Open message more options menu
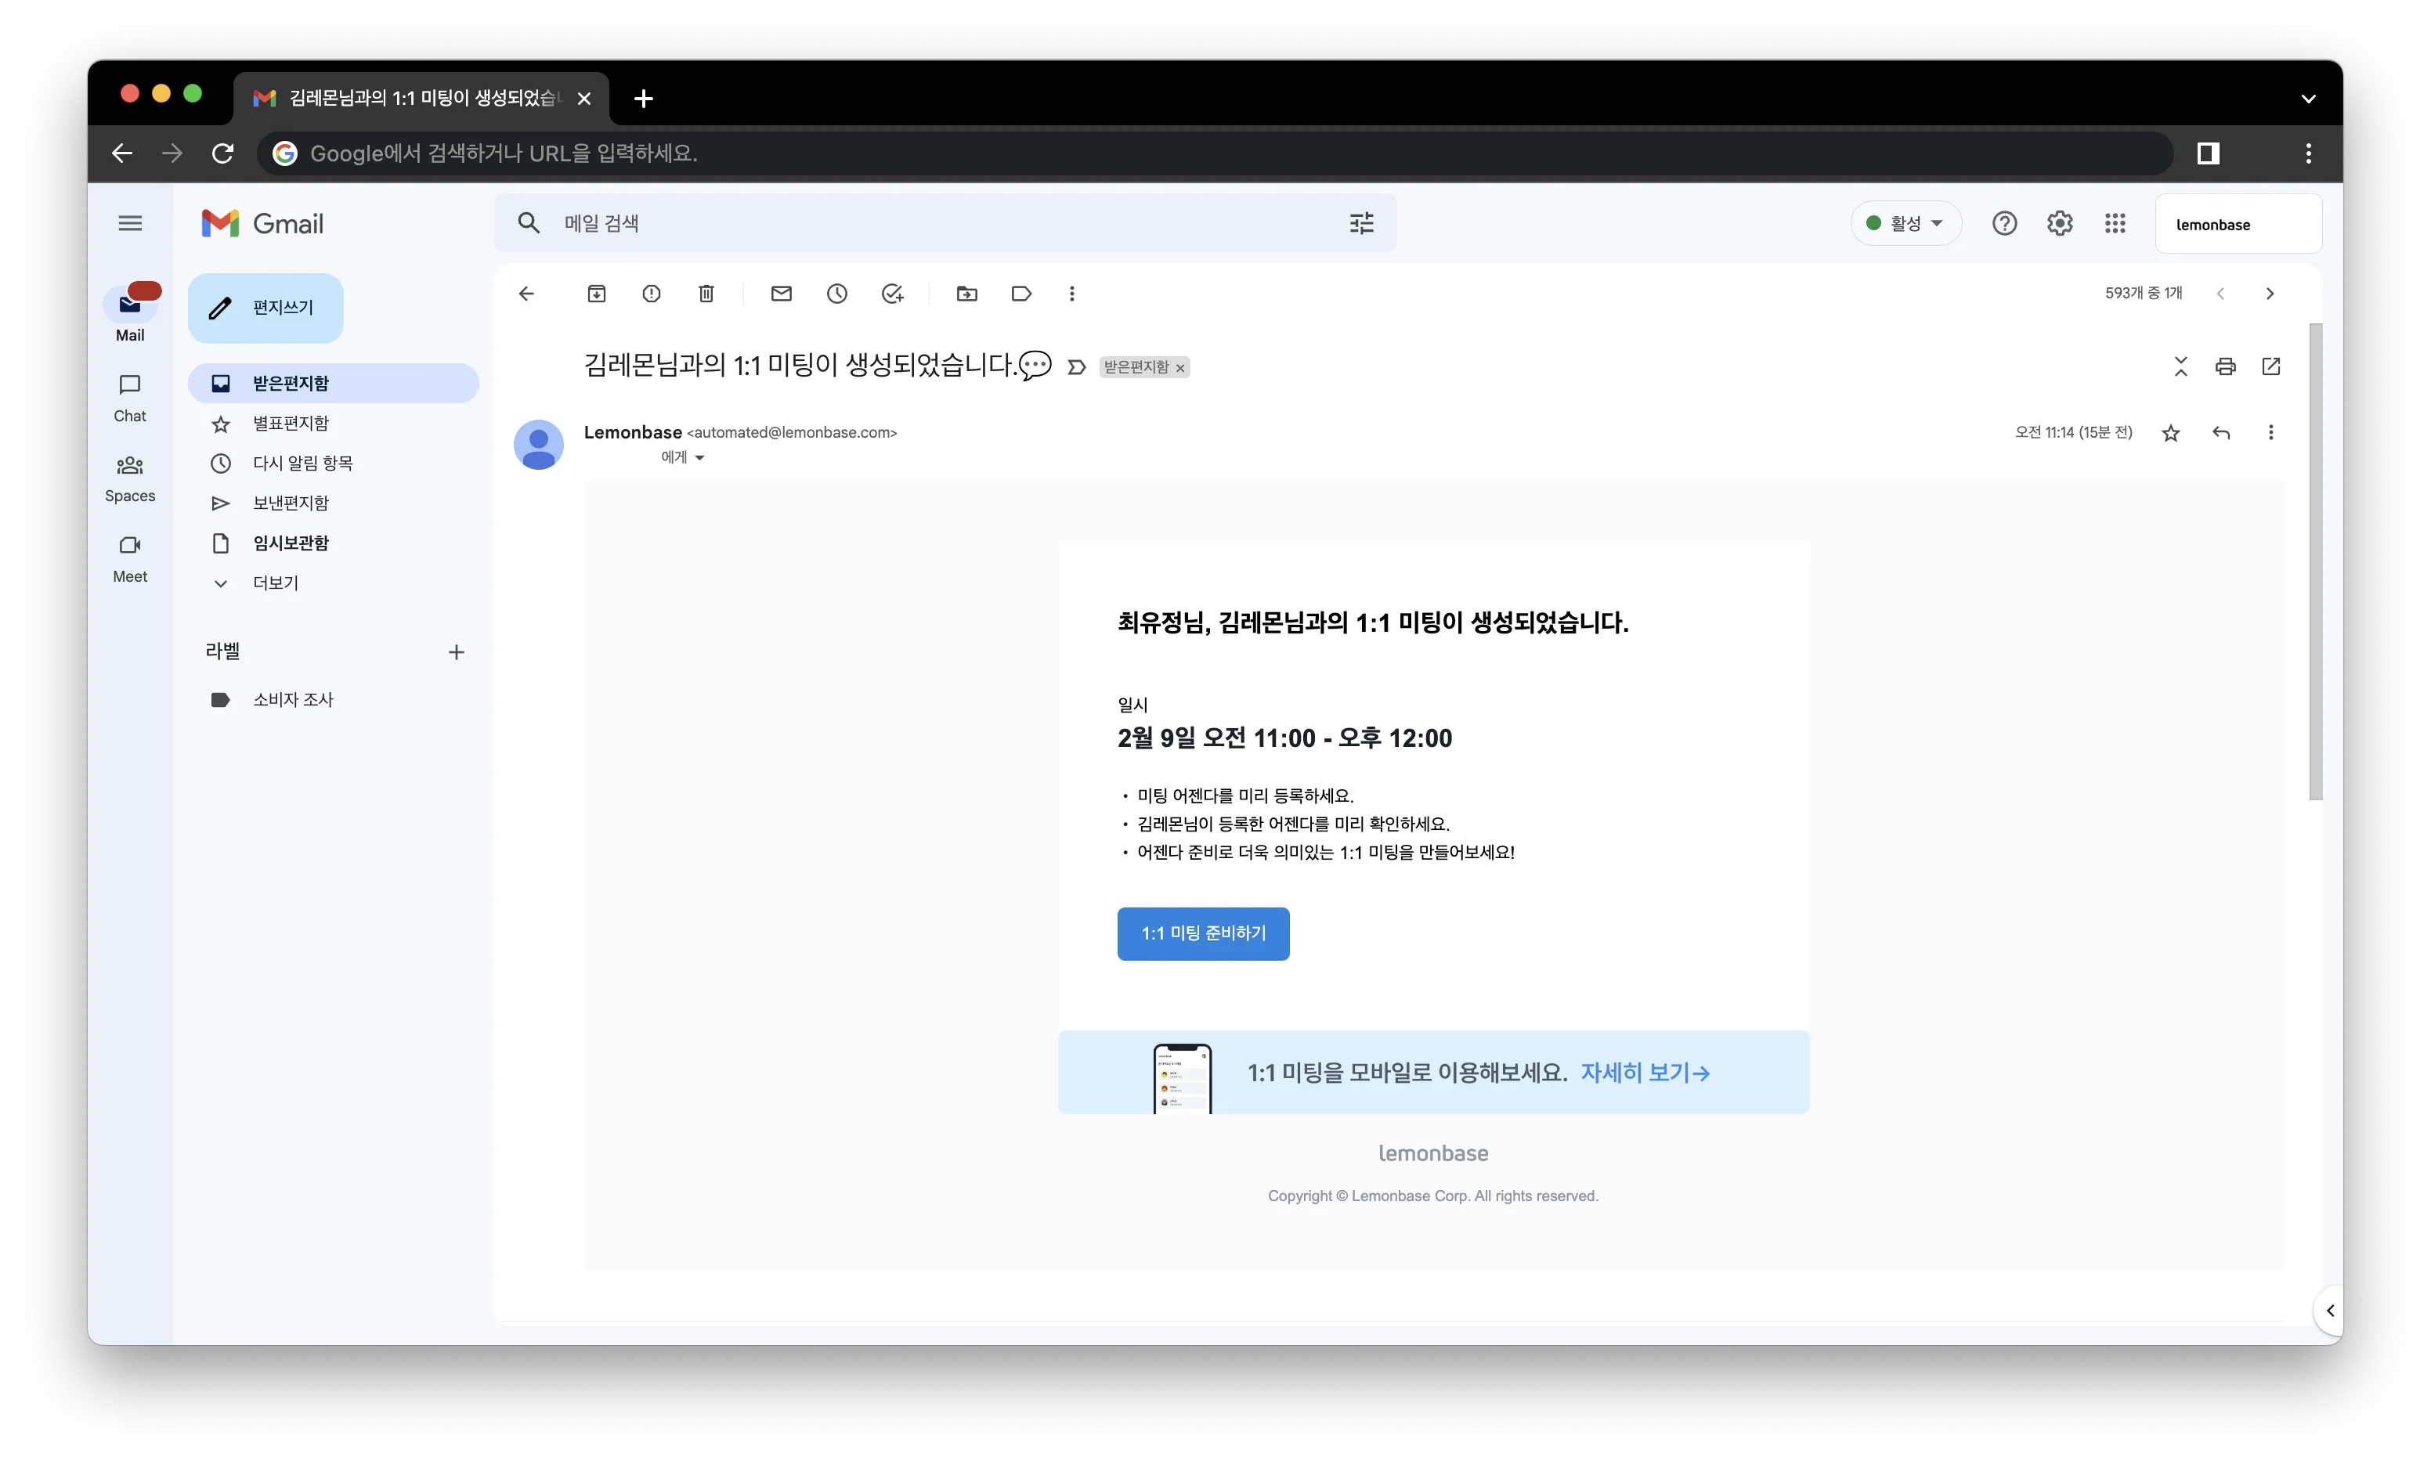This screenshot has height=1461, width=2431. pyautogui.click(x=2271, y=432)
